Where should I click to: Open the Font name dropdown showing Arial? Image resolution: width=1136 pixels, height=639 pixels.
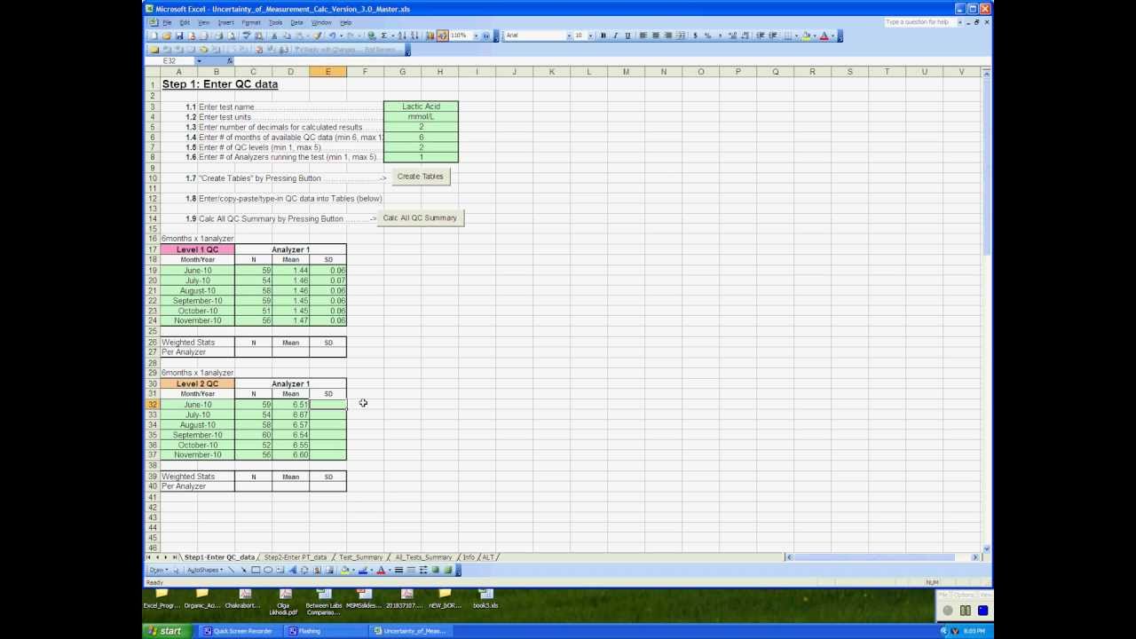(x=568, y=35)
